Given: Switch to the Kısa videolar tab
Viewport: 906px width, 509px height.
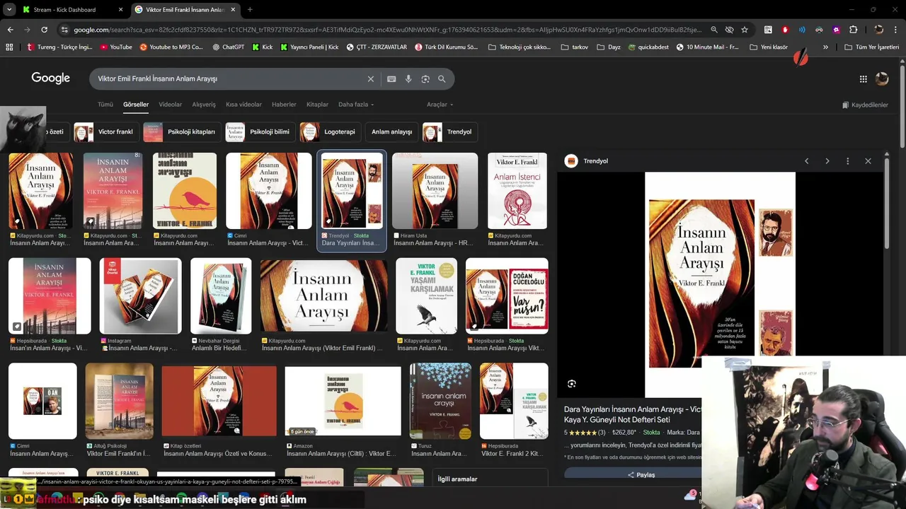Looking at the screenshot, I should tap(243, 105).
